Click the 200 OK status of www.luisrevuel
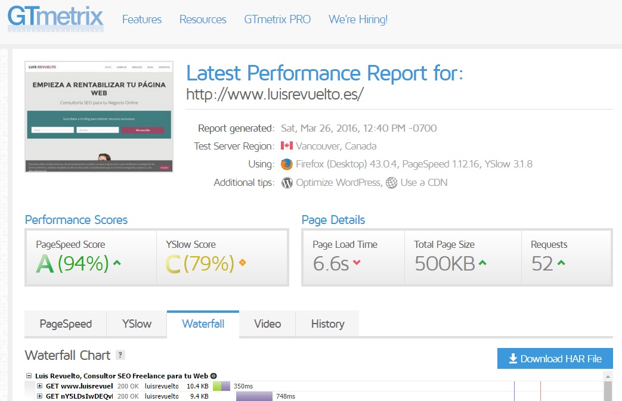The height and width of the screenshot is (401, 622). (128, 386)
